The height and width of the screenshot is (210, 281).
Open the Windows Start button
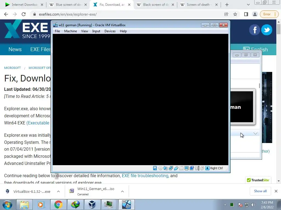click(x=7, y=205)
